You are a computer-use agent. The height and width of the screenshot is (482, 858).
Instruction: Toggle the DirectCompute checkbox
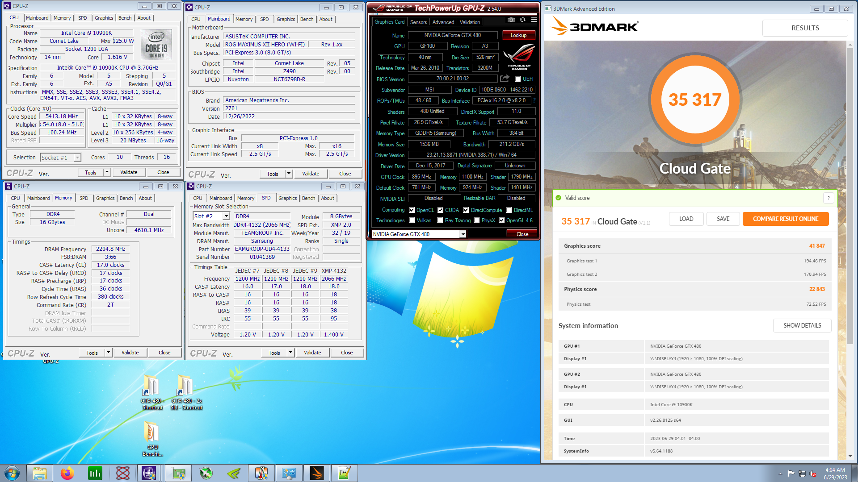(x=466, y=210)
